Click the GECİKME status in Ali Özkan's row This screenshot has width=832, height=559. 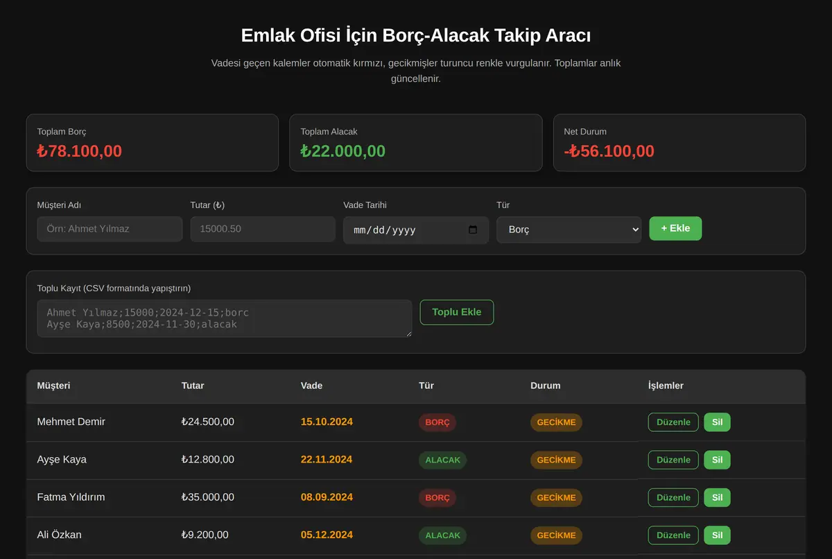(x=556, y=535)
